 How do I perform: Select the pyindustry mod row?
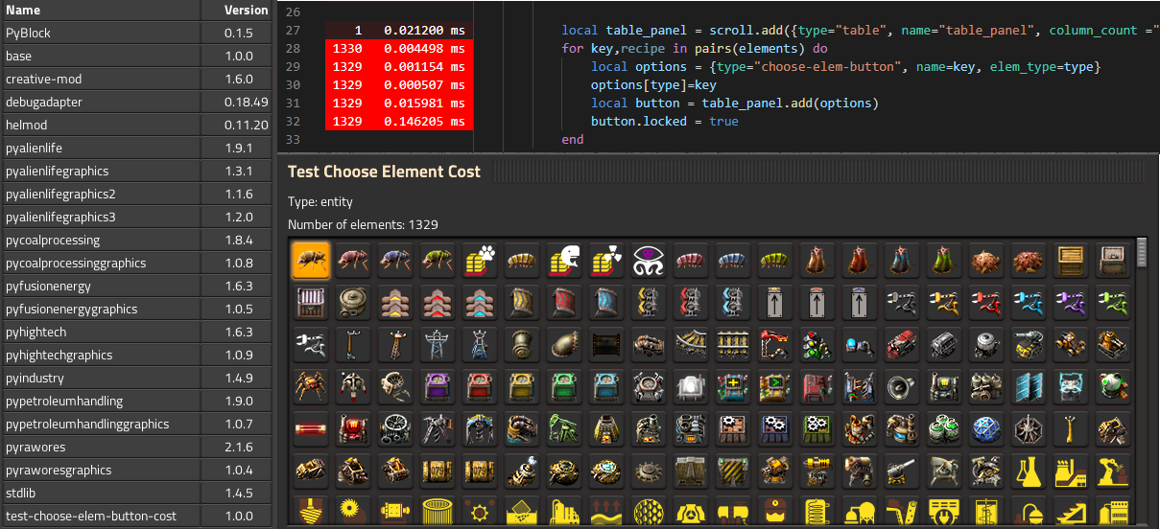tap(136, 378)
